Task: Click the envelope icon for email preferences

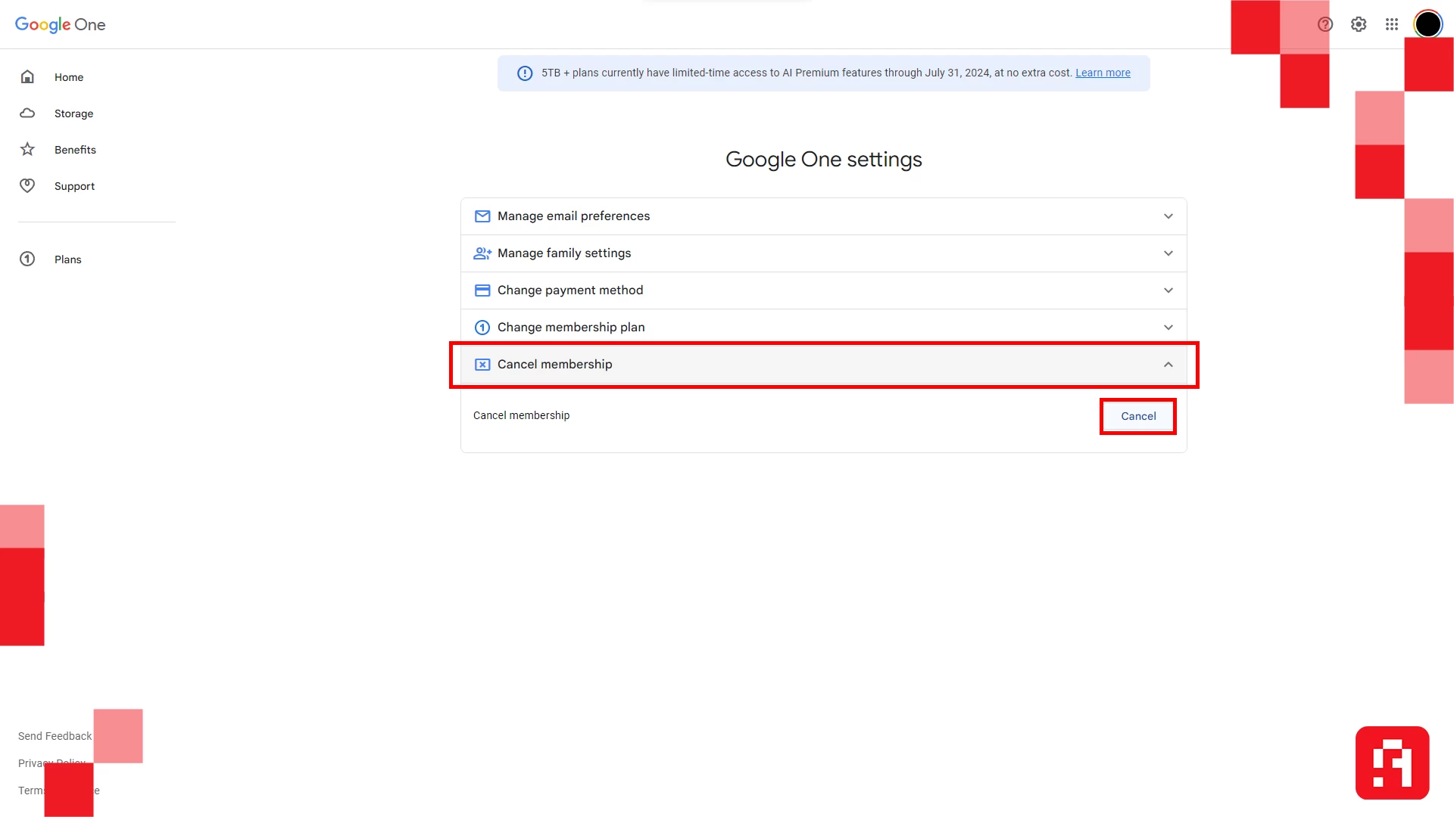Action: coord(482,216)
